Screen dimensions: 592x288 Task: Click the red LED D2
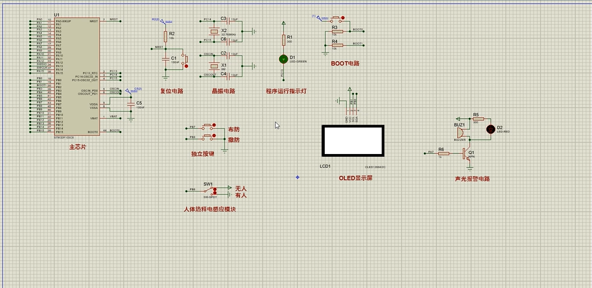(x=490, y=129)
